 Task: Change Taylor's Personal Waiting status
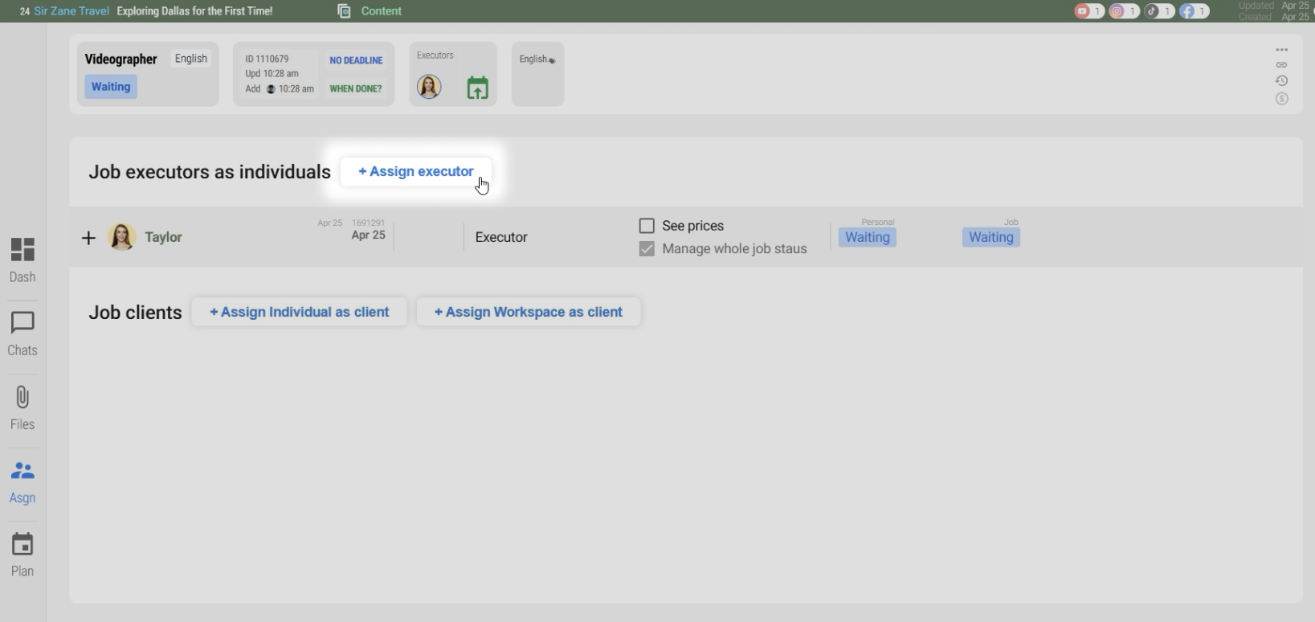coord(867,238)
